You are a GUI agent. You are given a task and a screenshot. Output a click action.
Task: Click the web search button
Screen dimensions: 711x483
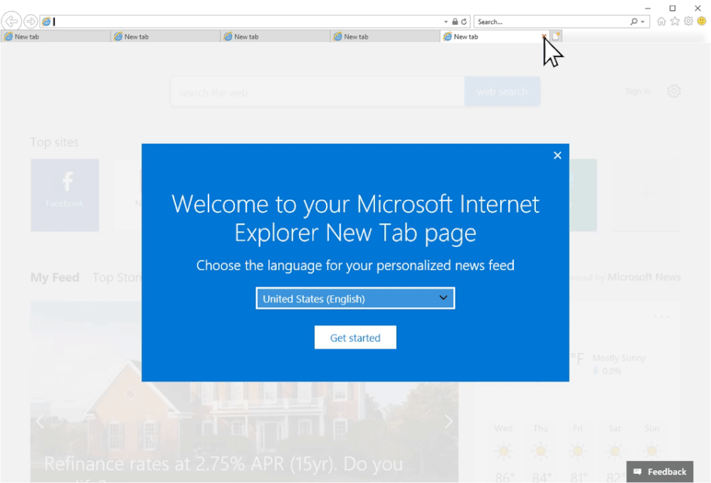pyautogui.click(x=502, y=92)
